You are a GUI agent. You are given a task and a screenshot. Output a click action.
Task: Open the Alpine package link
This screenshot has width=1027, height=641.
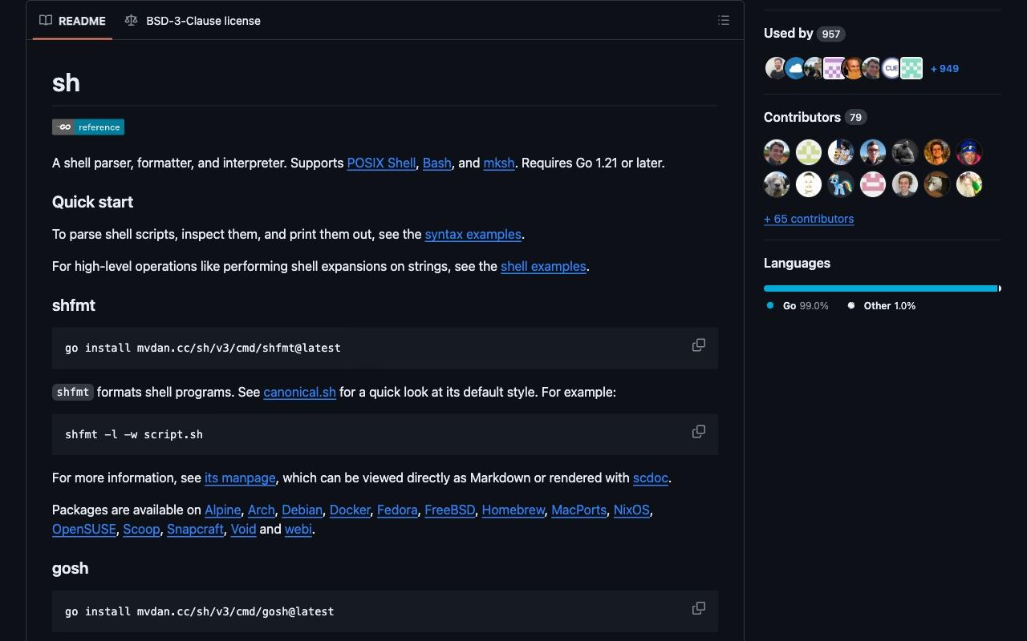pos(222,510)
